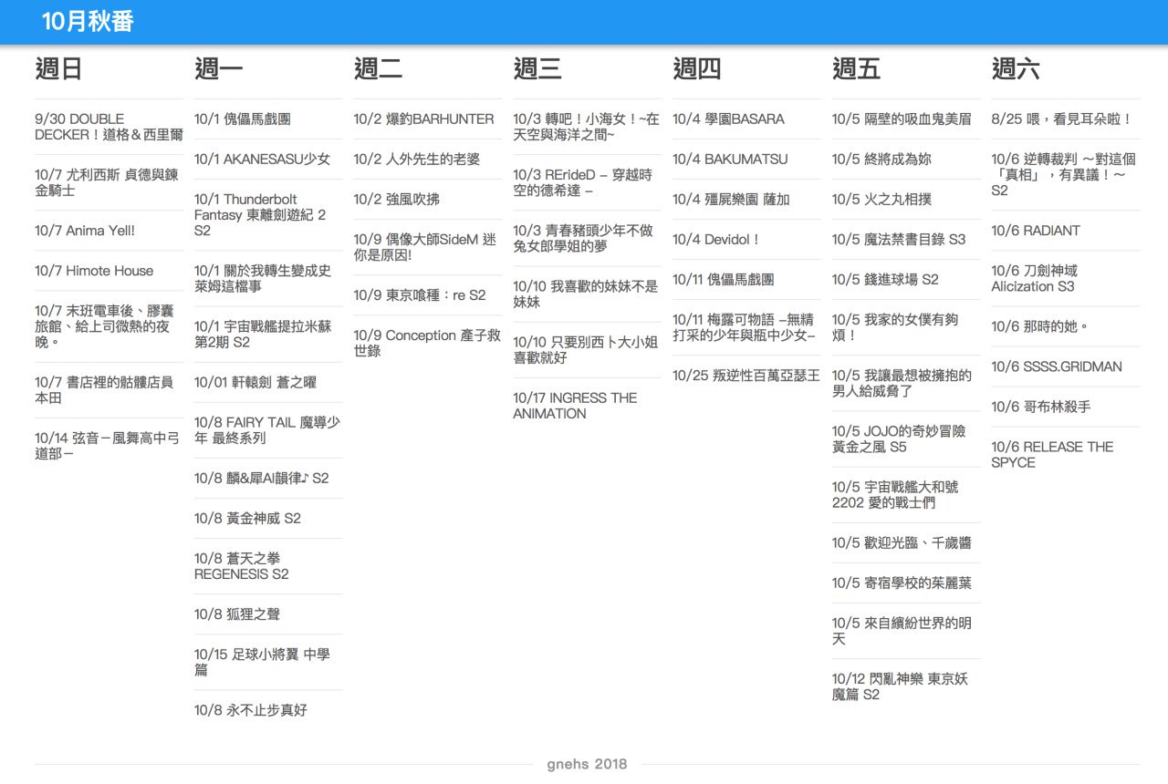The image size is (1168, 784).
Task: Open 10/8 FAIRY TAIL 魔導少年 最終系列
Action: coord(267,430)
